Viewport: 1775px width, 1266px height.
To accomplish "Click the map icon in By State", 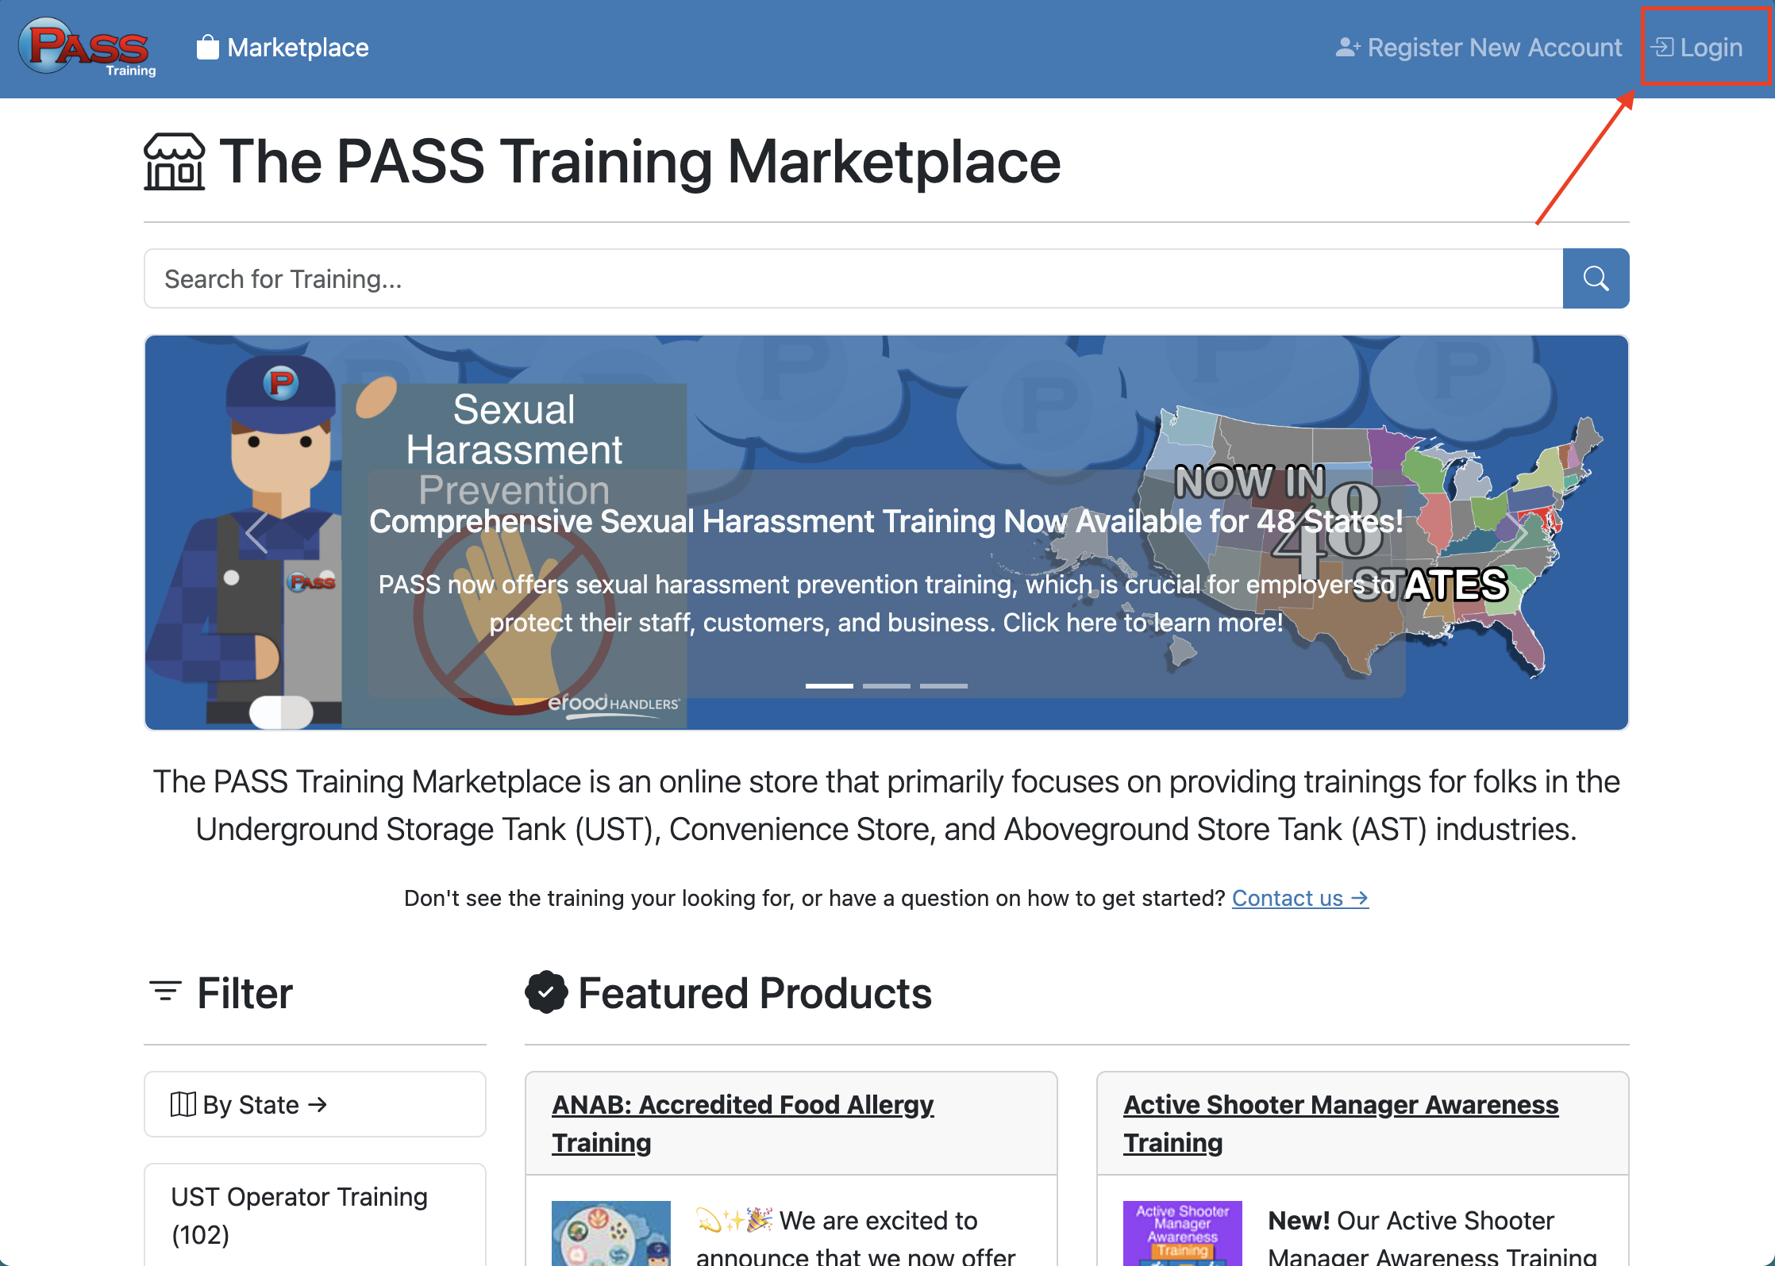I will [183, 1104].
